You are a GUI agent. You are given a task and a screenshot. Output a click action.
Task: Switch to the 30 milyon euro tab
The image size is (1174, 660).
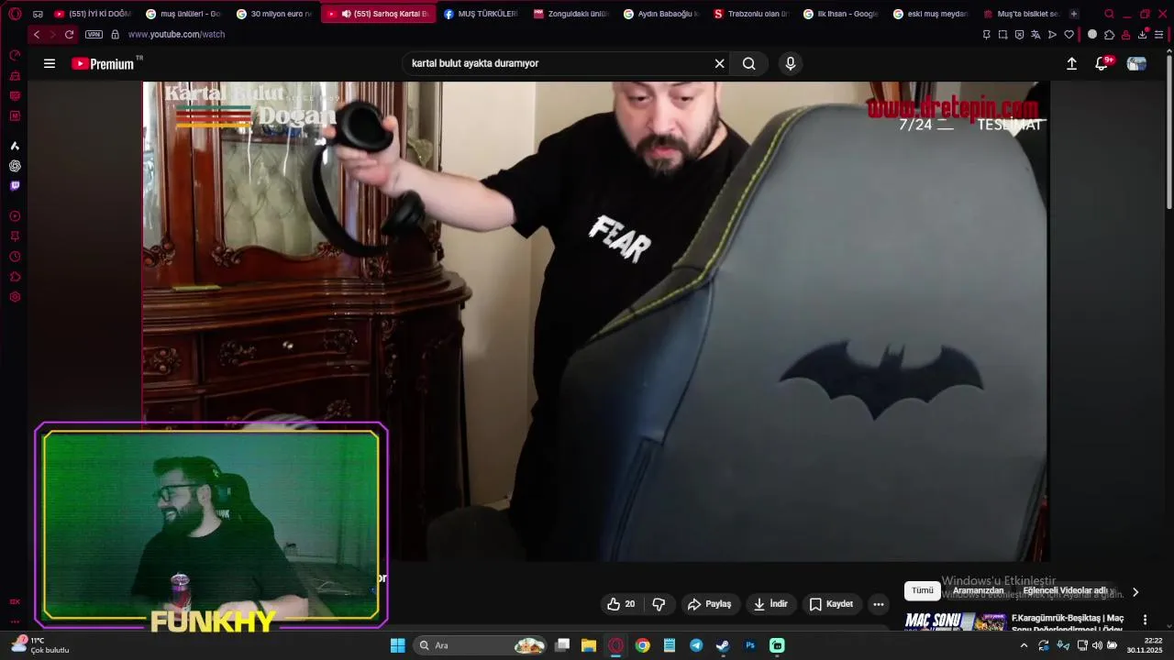tap(273, 14)
